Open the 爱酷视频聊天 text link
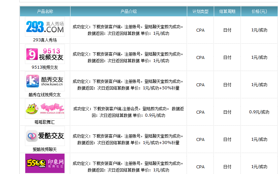 pyautogui.click(x=45, y=149)
